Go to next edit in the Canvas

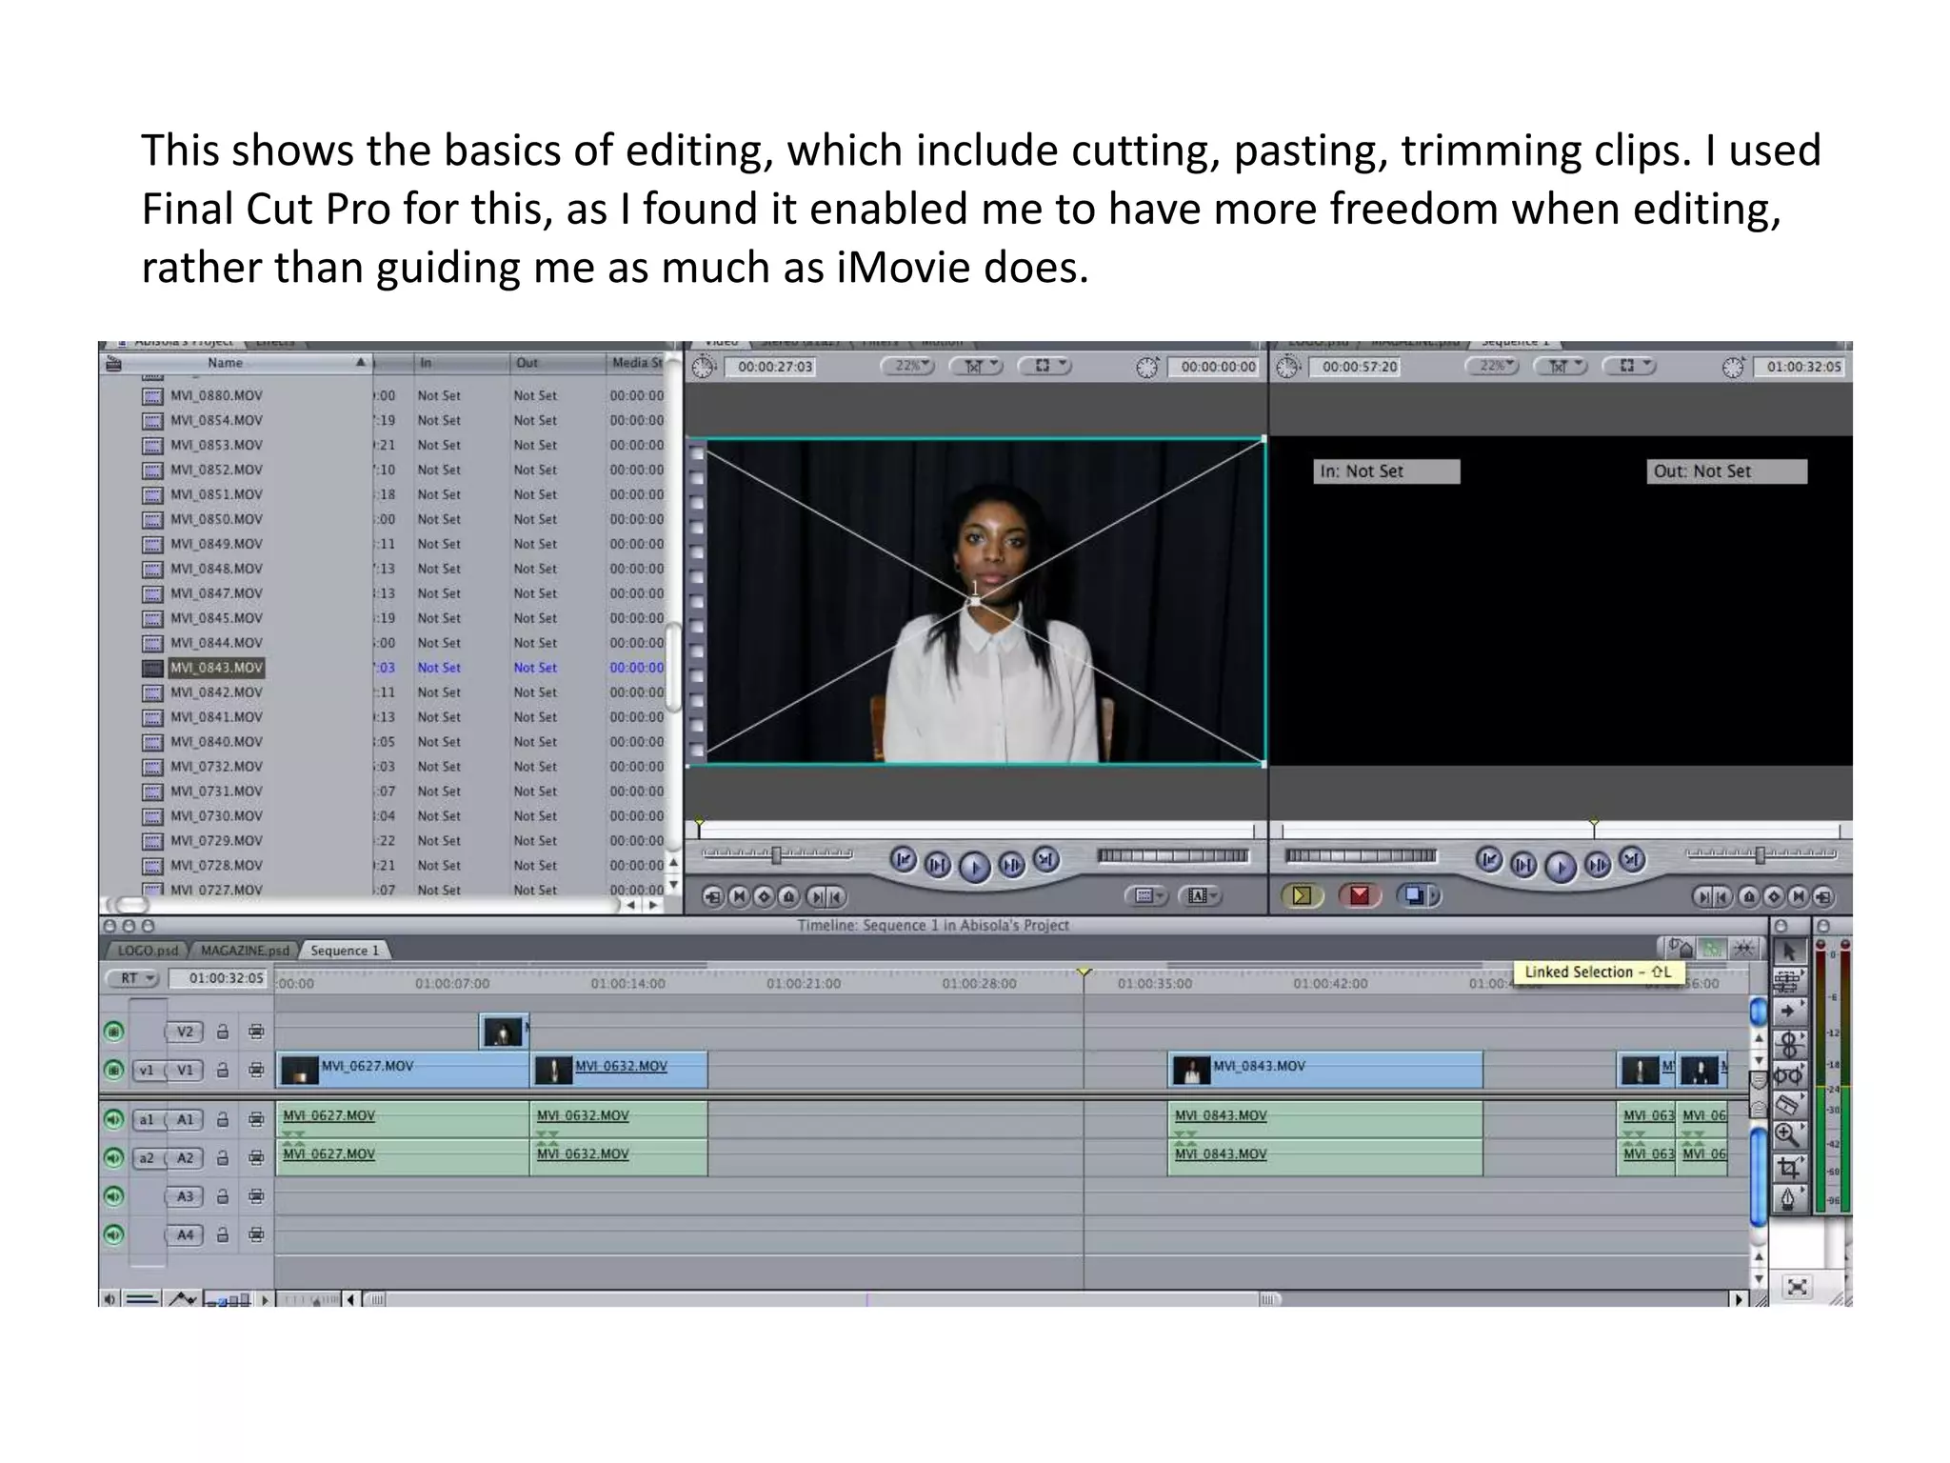1632,860
